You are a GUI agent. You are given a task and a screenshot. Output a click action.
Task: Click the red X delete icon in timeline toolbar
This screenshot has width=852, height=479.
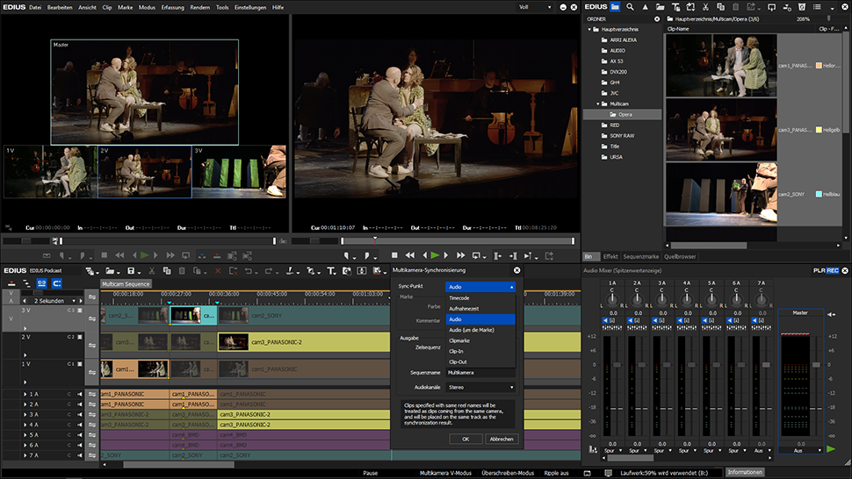(218, 271)
